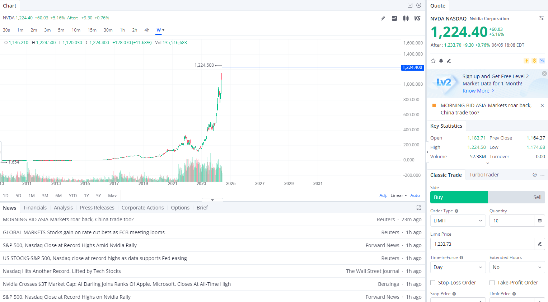The height and width of the screenshot is (302, 548).
Task: Switch to the Financials tab
Action: pyautogui.click(x=35, y=208)
